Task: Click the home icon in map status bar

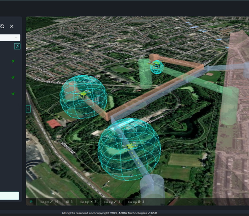Action: [31, 202]
